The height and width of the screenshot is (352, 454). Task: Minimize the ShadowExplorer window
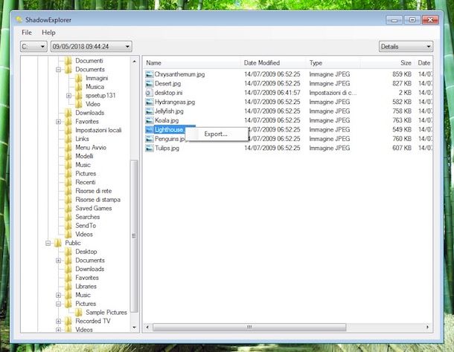coord(394,19)
